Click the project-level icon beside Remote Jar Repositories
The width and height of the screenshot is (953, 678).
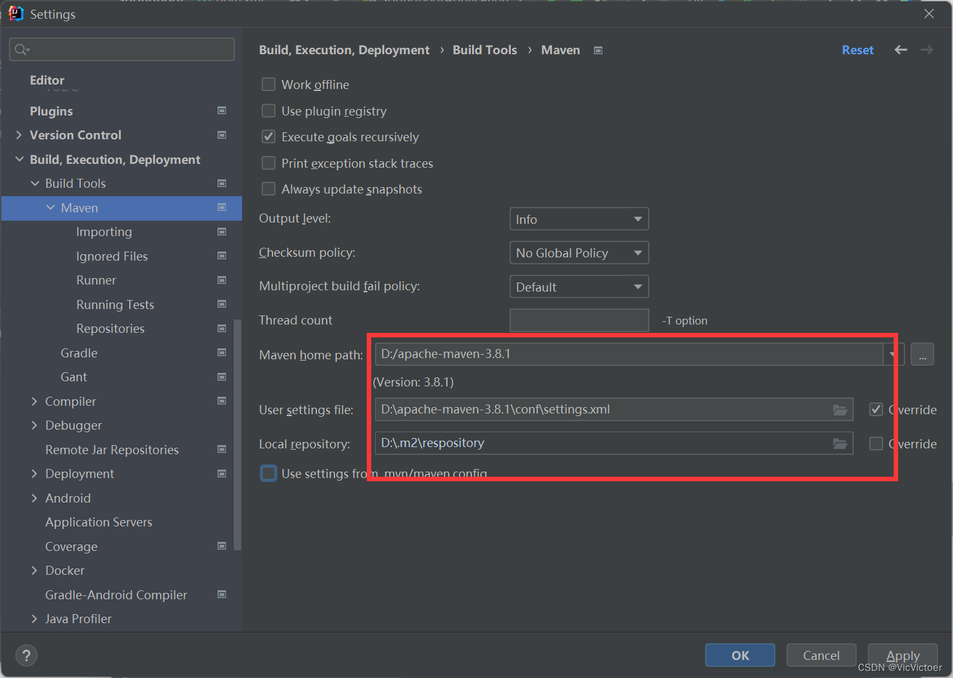click(x=221, y=450)
